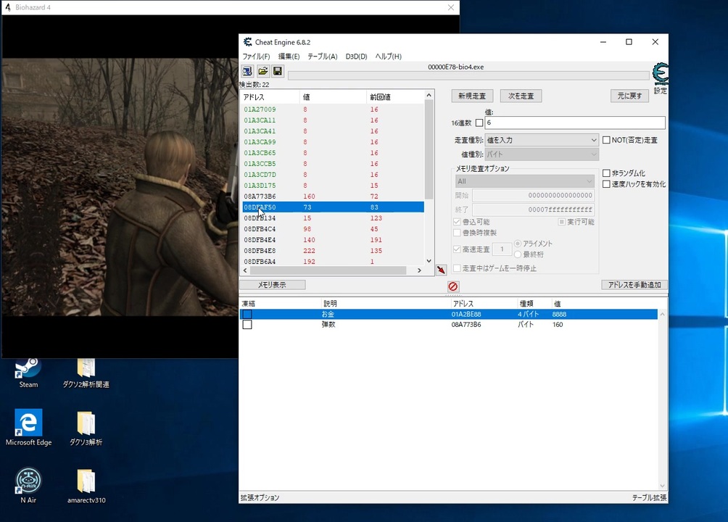Open ヘルプ(H) menu

point(388,57)
